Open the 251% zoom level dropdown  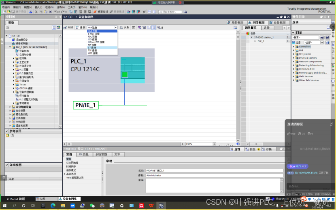coord(215,144)
